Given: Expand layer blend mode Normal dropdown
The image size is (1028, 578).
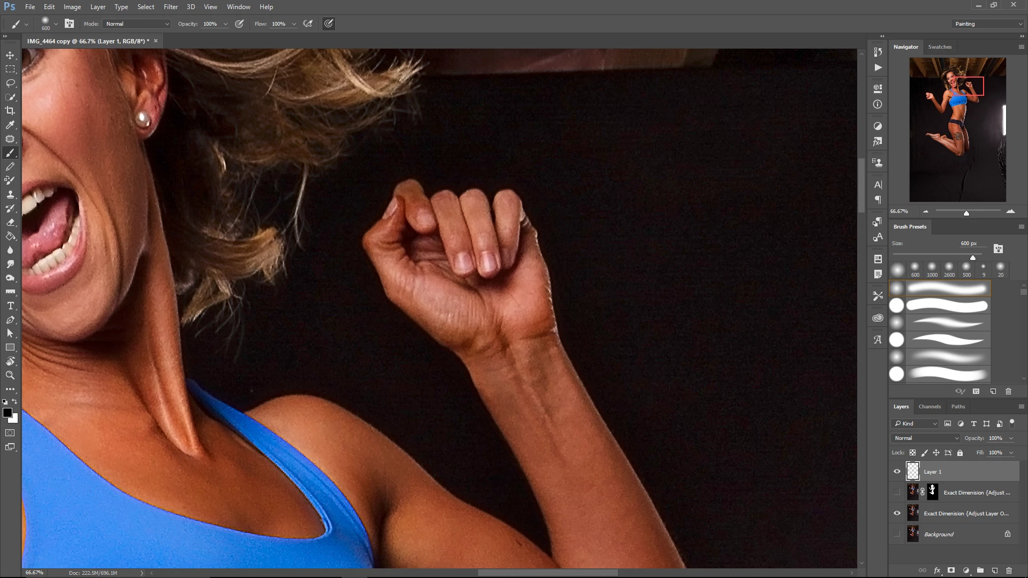Looking at the screenshot, I should (x=926, y=438).
